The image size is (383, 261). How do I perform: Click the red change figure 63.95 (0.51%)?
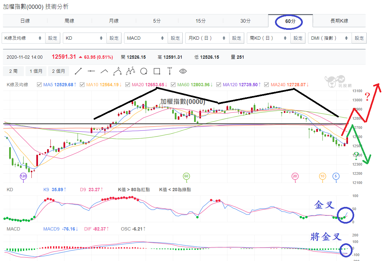(x=99, y=57)
